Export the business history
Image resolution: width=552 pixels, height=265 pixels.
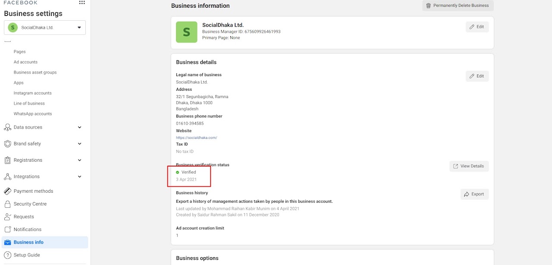point(474,194)
